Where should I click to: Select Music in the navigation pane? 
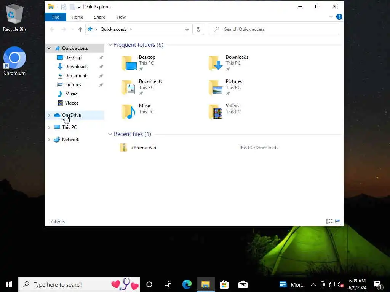click(71, 94)
